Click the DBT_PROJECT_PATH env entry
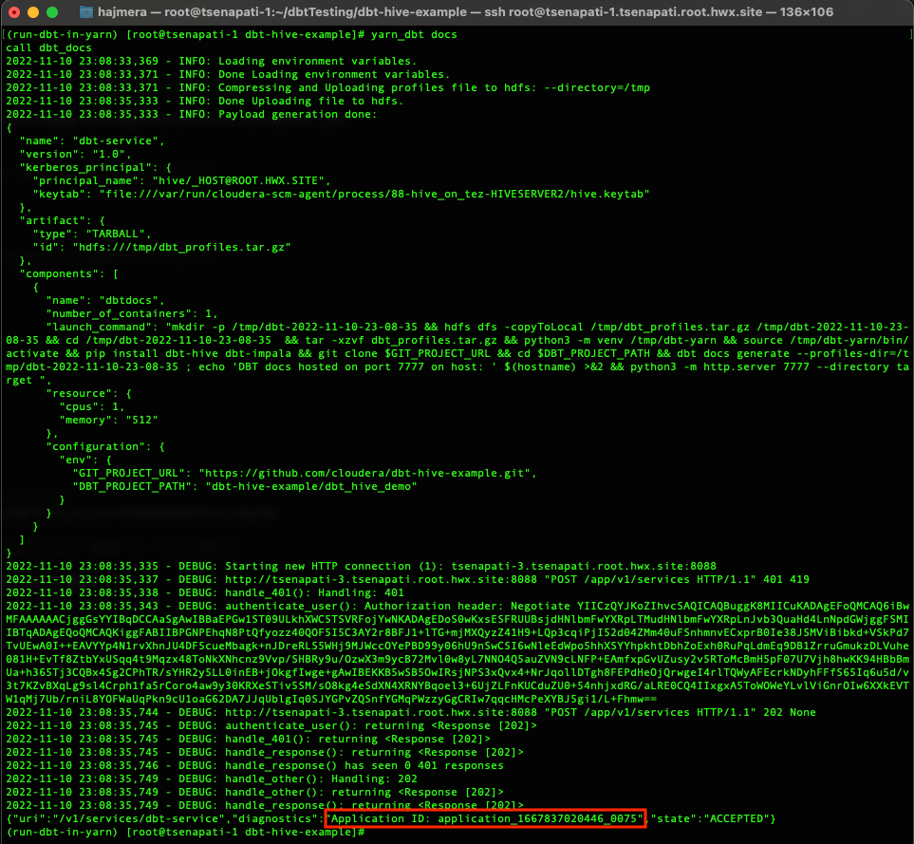Image resolution: width=914 pixels, height=844 pixels. tap(245, 487)
